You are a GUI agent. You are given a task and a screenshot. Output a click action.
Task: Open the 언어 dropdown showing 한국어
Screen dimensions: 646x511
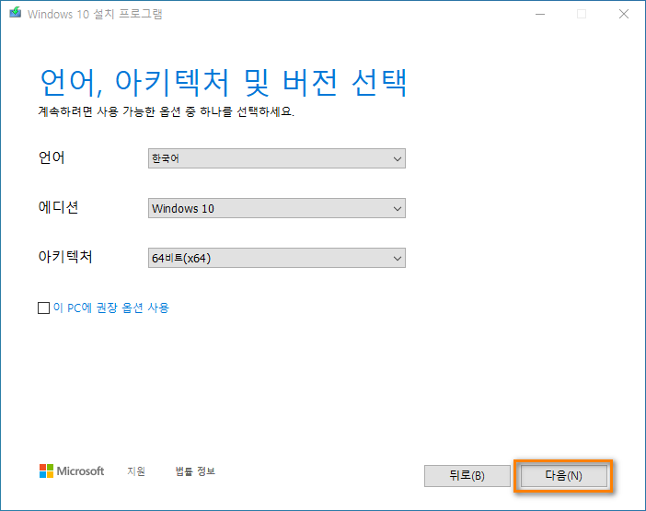click(277, 158)
